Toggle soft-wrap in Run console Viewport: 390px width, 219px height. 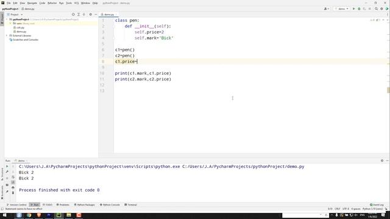(13, 177)
